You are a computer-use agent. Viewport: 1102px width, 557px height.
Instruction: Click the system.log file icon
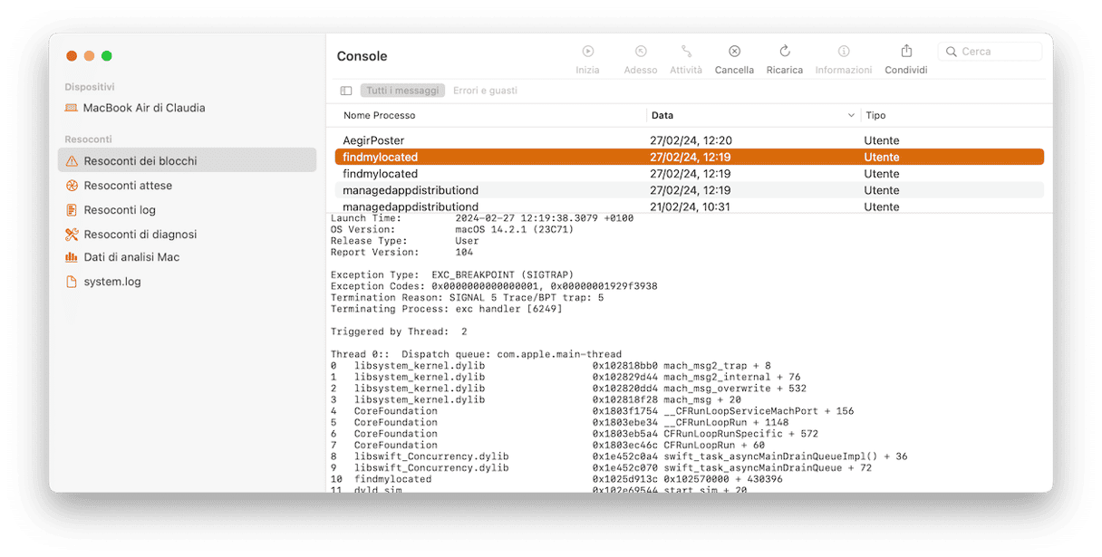click(72, 282)
